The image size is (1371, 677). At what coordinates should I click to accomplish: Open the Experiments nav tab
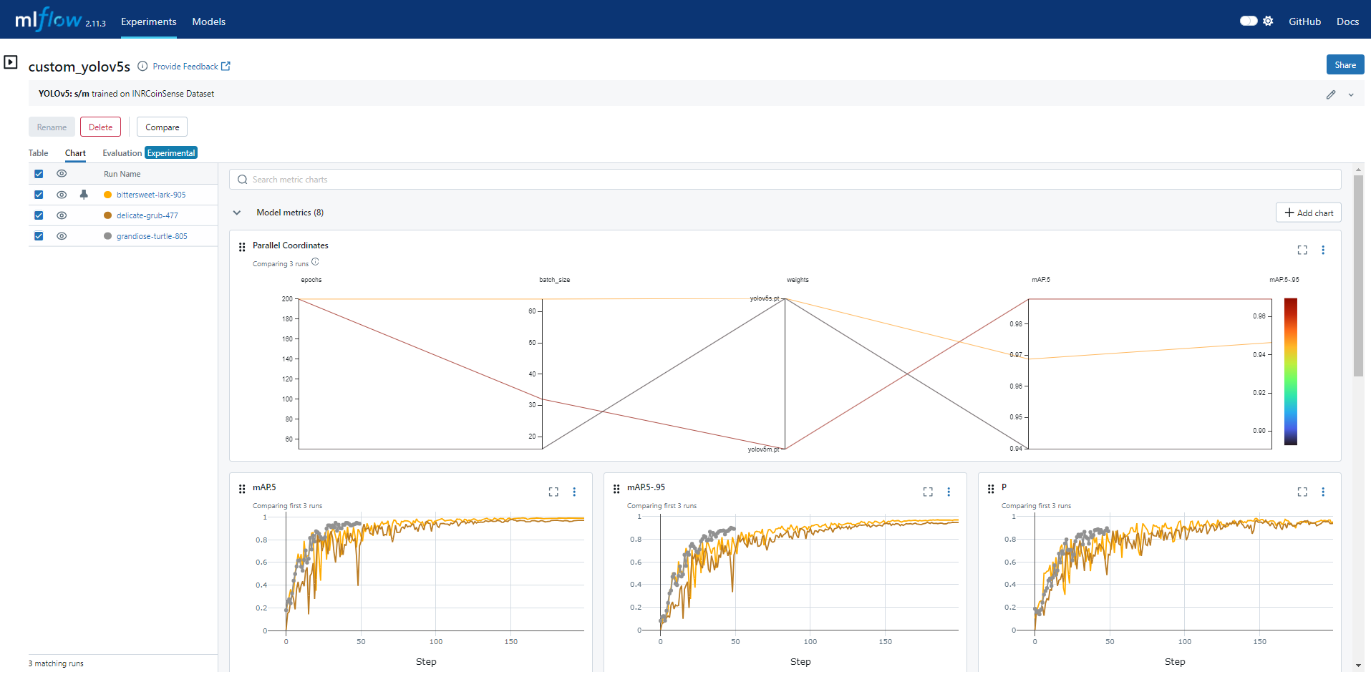(x=148, y=21)
